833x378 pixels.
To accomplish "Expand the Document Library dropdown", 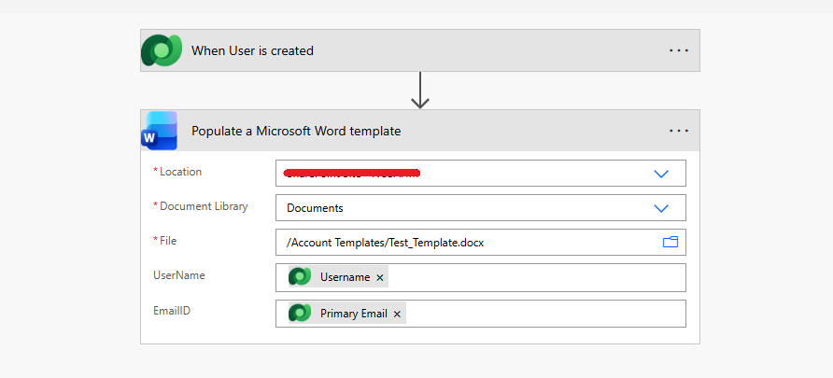I will [661, 208].
